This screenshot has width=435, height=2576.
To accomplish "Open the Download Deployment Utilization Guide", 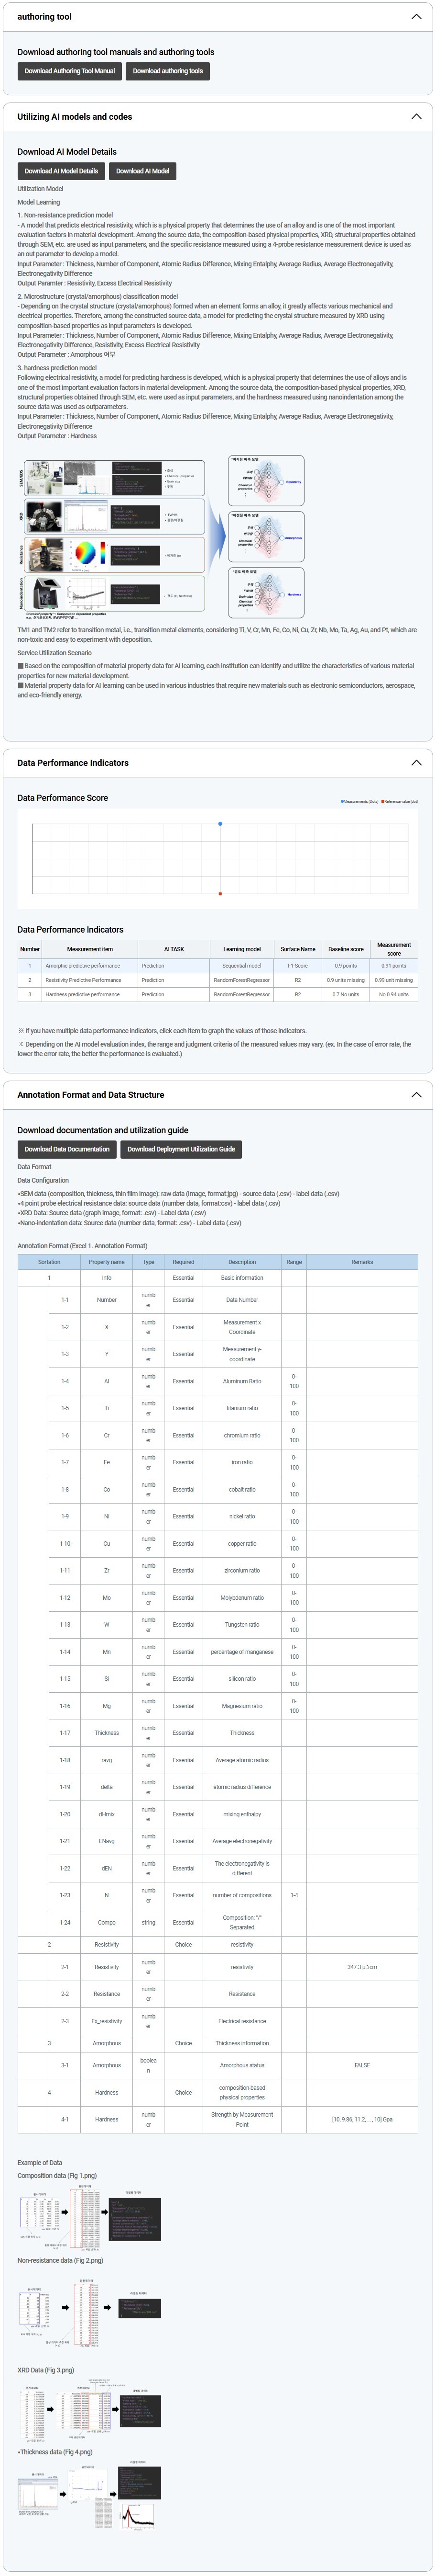I will click(182, 1149).
